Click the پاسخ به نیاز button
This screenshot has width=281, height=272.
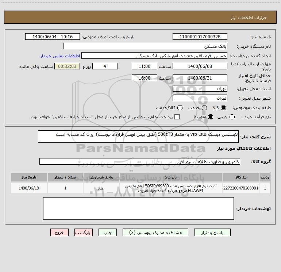(x=212, y=233)
